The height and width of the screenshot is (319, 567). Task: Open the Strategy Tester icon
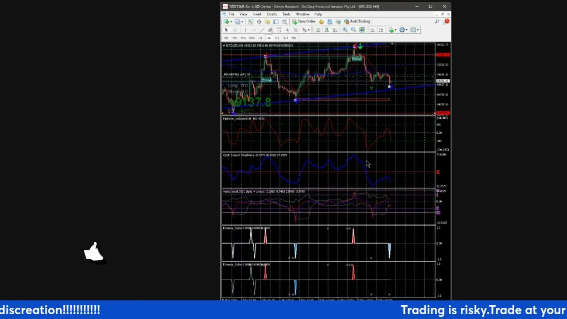(284, 22)
